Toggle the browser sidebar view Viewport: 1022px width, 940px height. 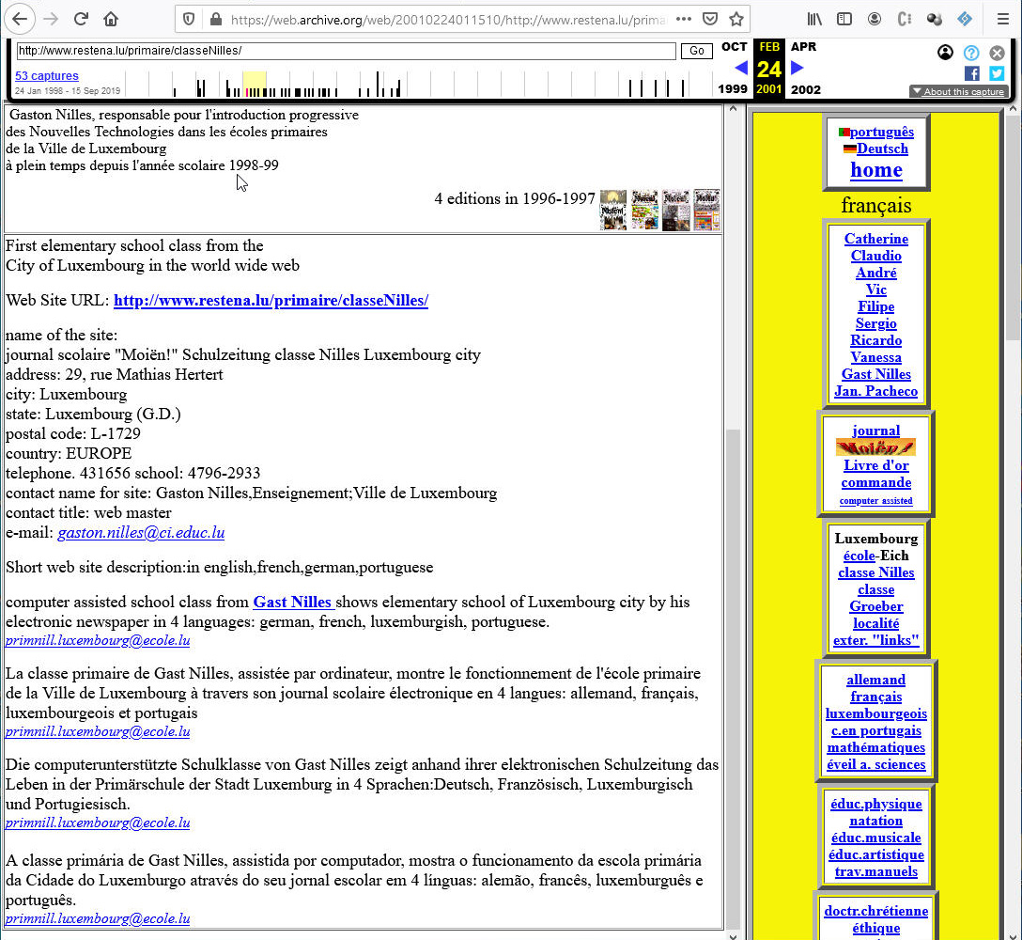[x=844, y=19]
